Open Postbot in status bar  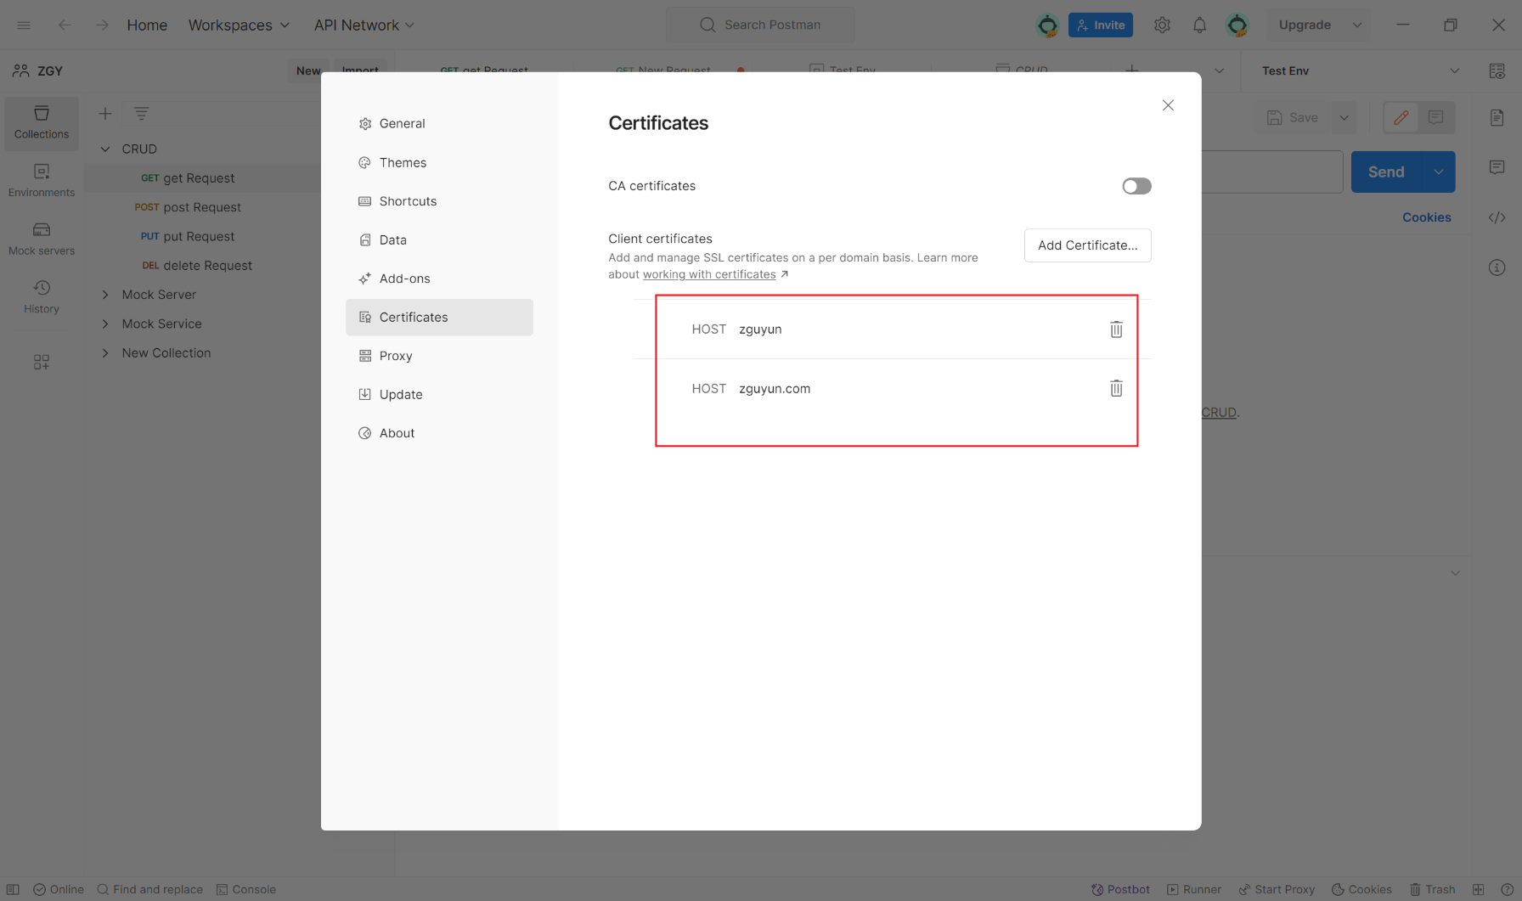1120,889
